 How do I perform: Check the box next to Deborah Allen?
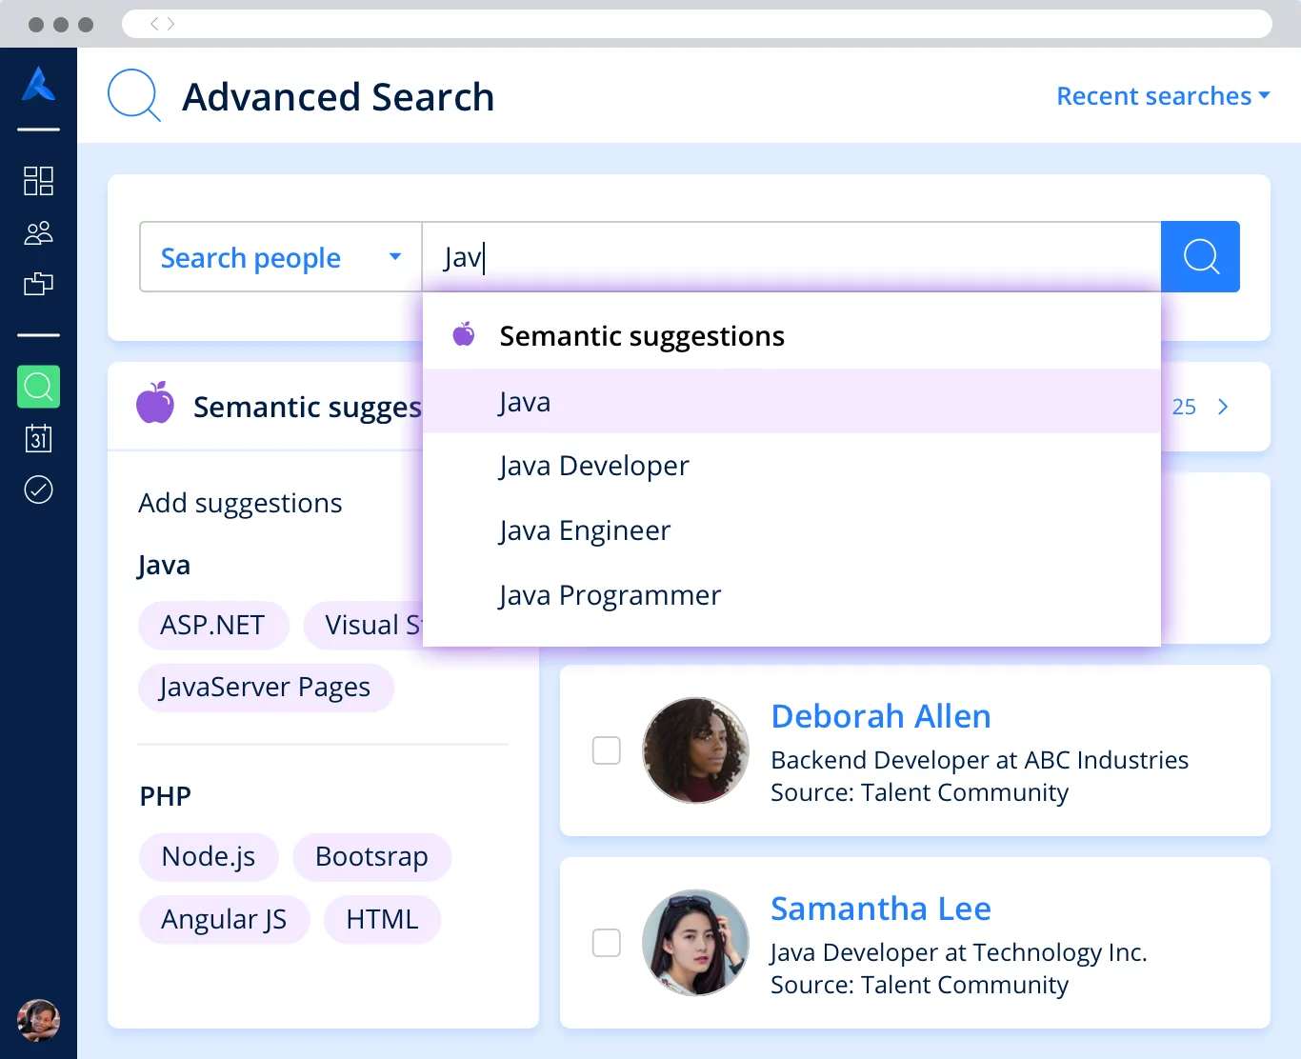(607, 750)
